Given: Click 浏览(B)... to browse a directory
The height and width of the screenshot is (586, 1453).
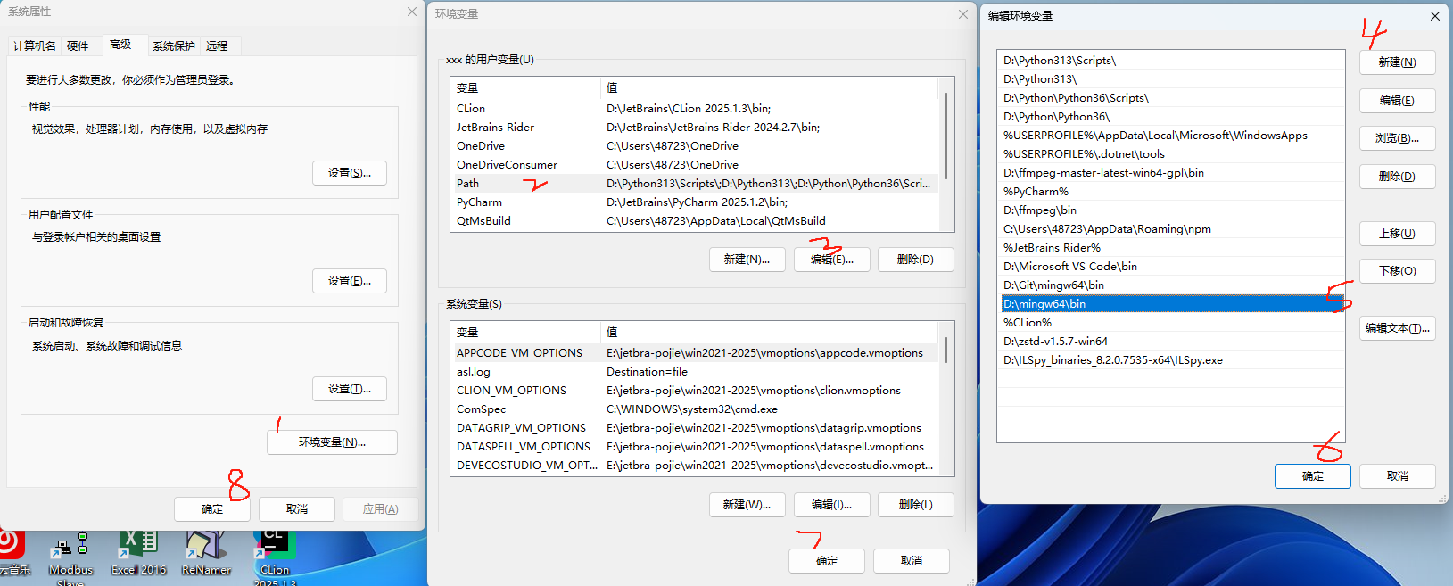Looking at the screenshot, I should [x=1398, y=138].
